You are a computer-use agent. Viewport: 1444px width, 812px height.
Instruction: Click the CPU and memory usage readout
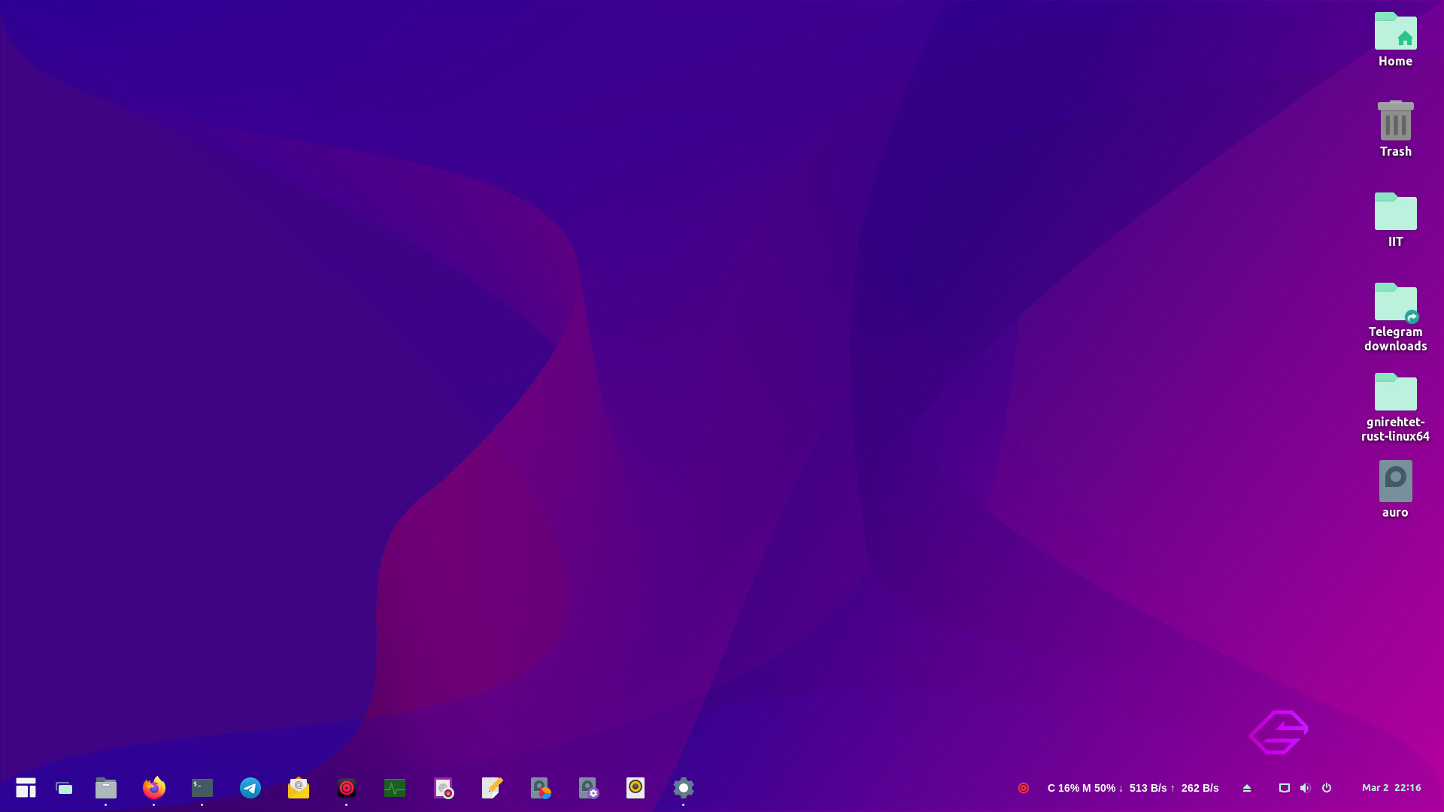coord(1081,788)
